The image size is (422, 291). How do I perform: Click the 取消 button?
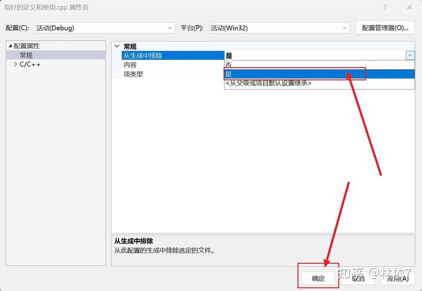click(x=358, y=278)
